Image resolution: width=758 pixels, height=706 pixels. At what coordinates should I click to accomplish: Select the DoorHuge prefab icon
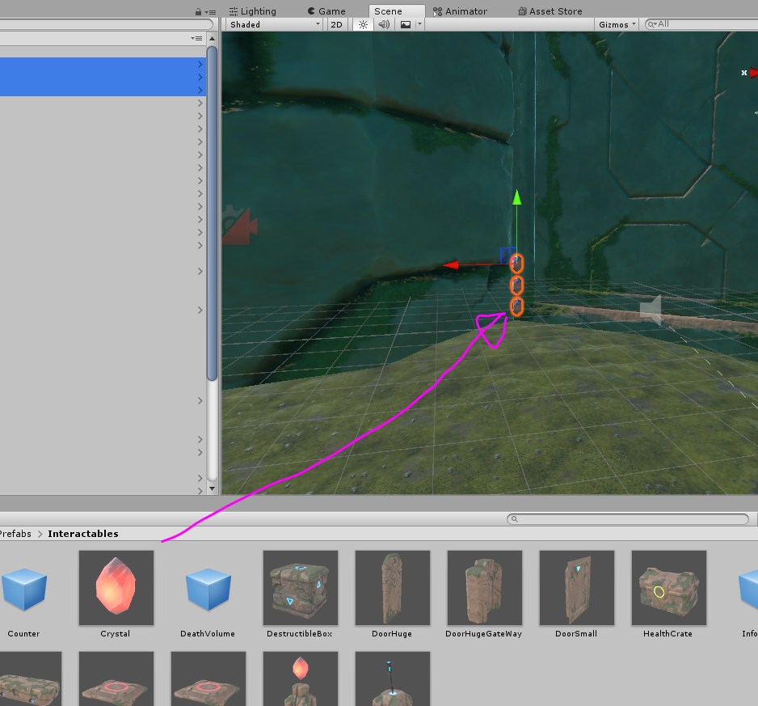point(392,587)
